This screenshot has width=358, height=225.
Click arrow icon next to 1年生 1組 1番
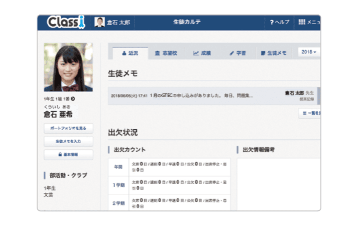coord(73,99)
